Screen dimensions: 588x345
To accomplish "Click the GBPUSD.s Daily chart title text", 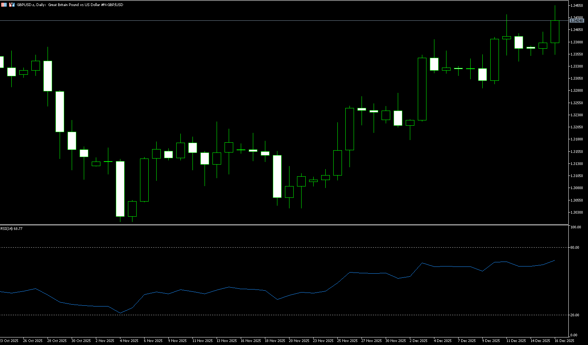I will [70, 5].
